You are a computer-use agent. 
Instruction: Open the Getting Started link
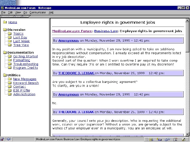pyautogui.click(x=25, y=56)
